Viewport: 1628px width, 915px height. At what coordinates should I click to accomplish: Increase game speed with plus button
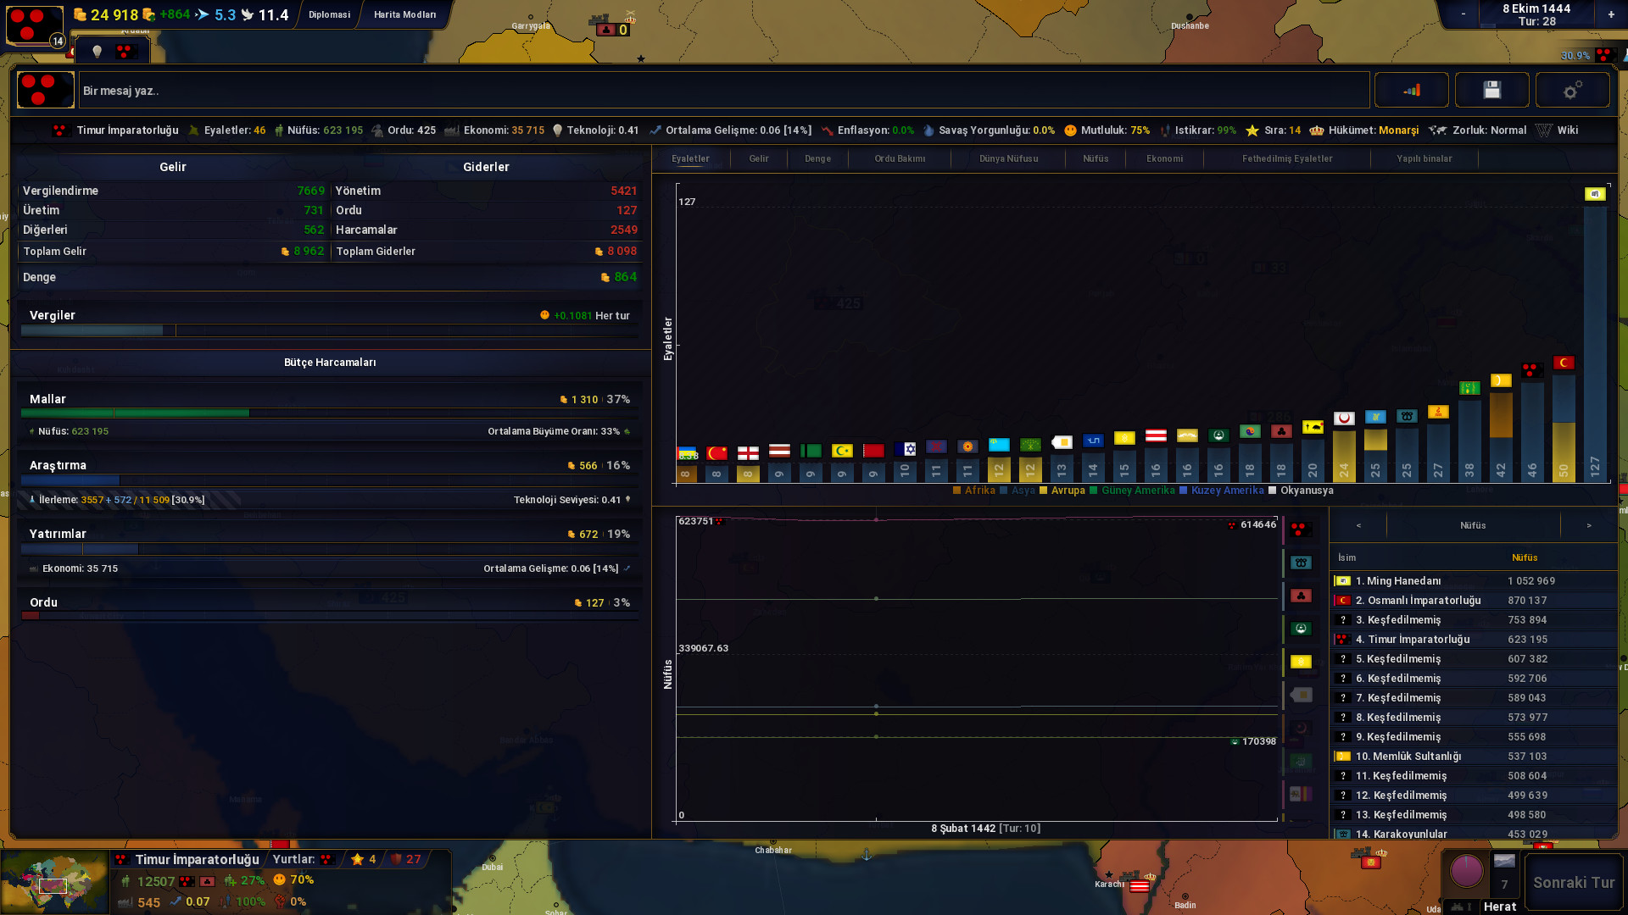pos(1611,14)
